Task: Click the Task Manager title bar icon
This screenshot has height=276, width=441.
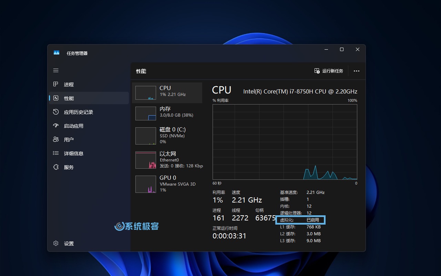Action: pyautogui.click(x=57, y=53)
